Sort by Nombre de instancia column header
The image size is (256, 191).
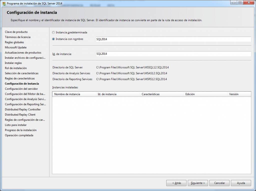[74, 94]
